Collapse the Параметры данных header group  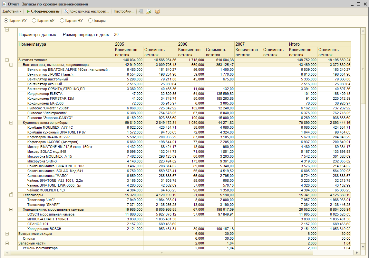click(7, 30)
